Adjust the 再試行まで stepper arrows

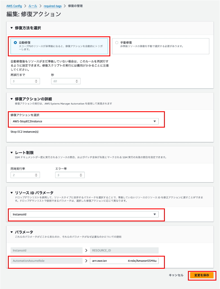click(36, 81)
